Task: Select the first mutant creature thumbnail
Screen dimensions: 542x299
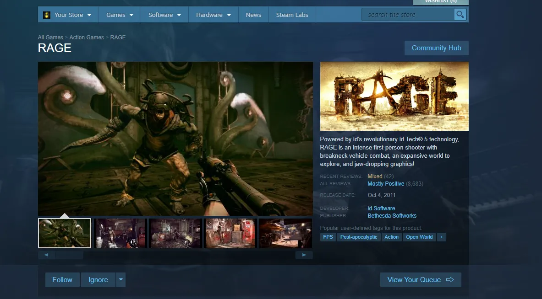Action: (x=65, y=233)
